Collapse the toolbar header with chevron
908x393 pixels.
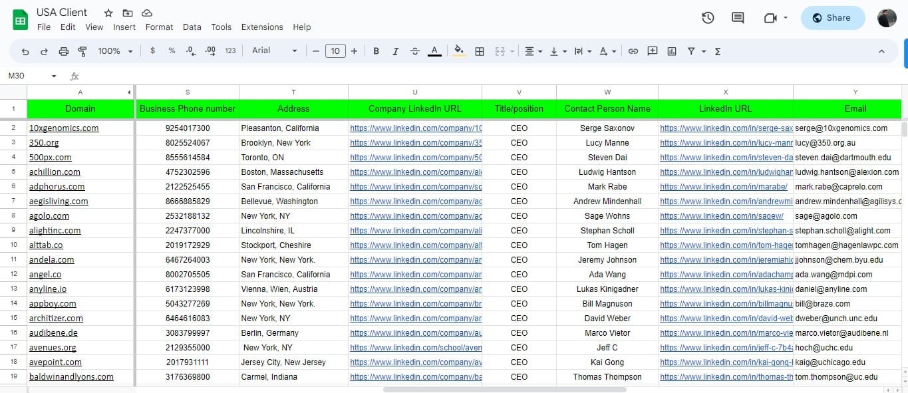click(881, 51)
